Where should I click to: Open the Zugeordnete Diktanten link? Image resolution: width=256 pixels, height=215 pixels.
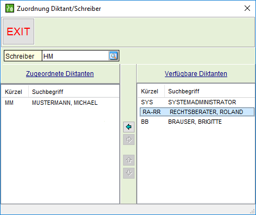[x=60, y=74]
